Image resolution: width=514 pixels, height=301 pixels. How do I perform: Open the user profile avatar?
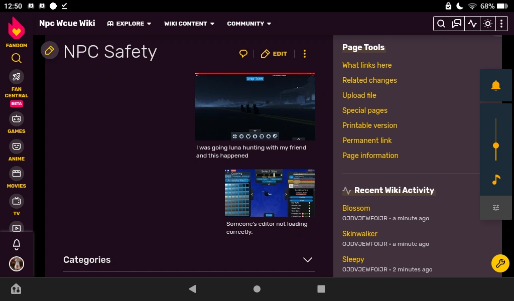(17, 264)
